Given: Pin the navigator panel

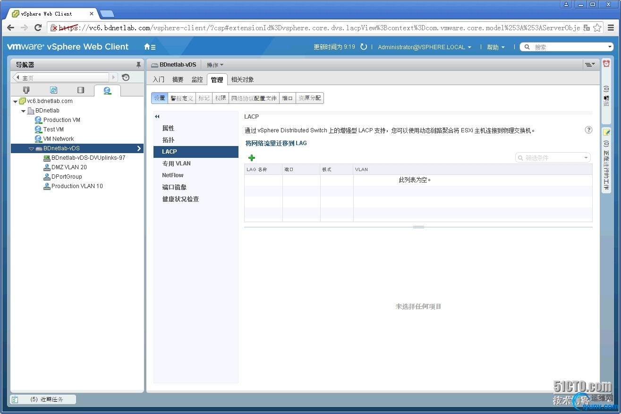Looking at the screenshot, I should coord(138,65).
